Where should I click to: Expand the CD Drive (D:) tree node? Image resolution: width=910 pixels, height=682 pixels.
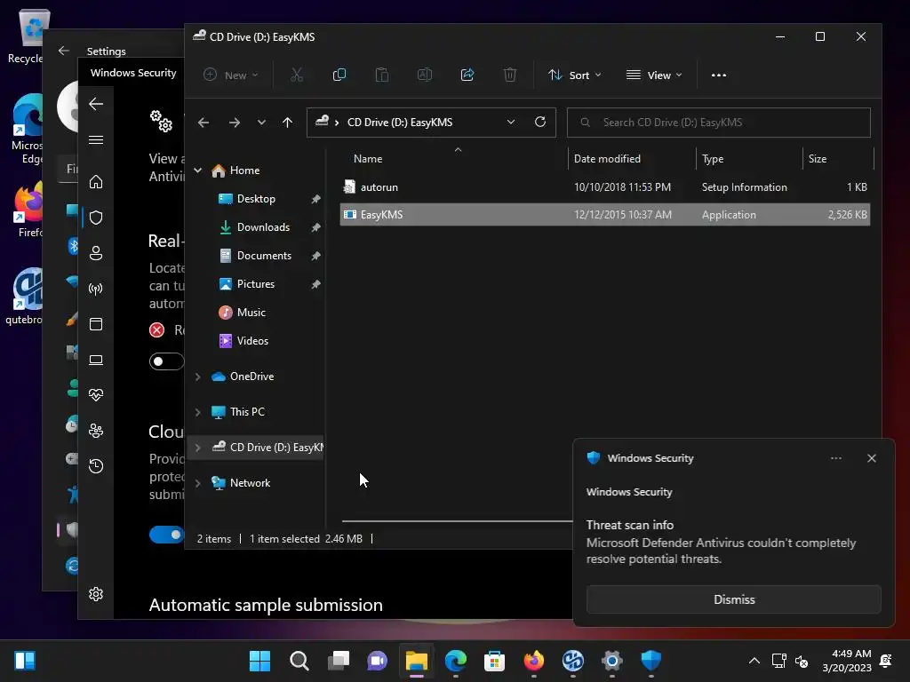198,448
